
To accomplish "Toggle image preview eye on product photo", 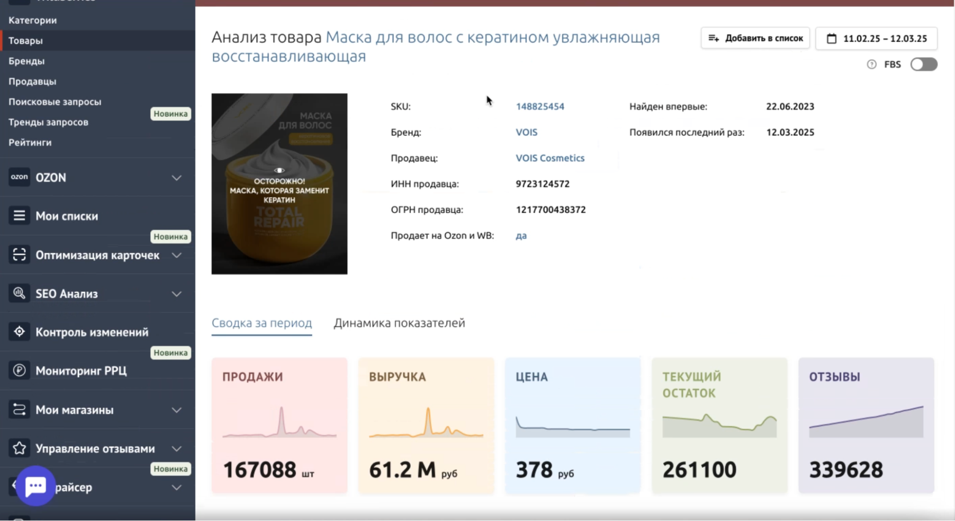I will point(279,170).
